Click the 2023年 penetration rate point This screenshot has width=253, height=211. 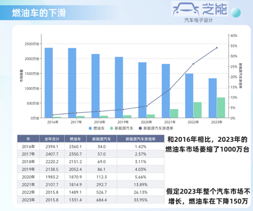[217, 48]
